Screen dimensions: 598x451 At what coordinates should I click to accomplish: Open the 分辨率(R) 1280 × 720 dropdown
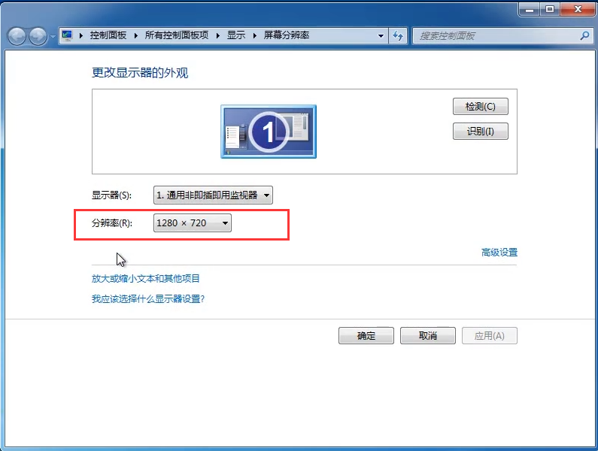click(193, 223)
